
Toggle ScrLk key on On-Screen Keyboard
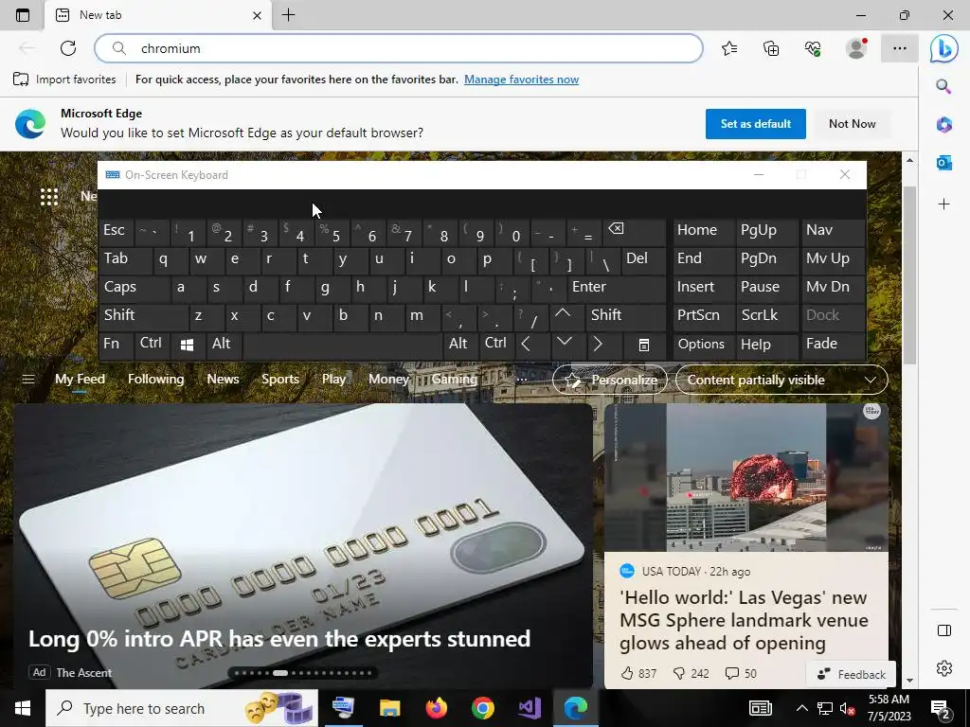point(766,318)
